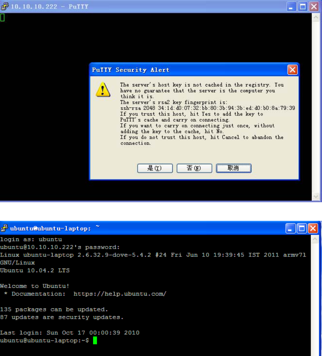Click the ubuntu@ubuntu-laptop:~$ prompt cursor
This screenshot has height=356, width=322.
click(x=95, y=341)
